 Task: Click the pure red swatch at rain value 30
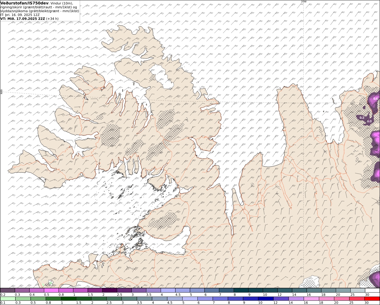point(372,298)
